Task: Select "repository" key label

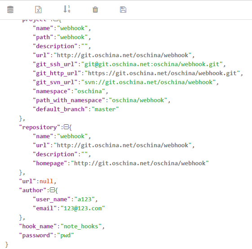Action: coord(40,127)
